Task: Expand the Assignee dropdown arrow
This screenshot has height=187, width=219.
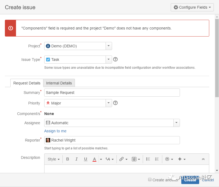Action: click(176, 123)
